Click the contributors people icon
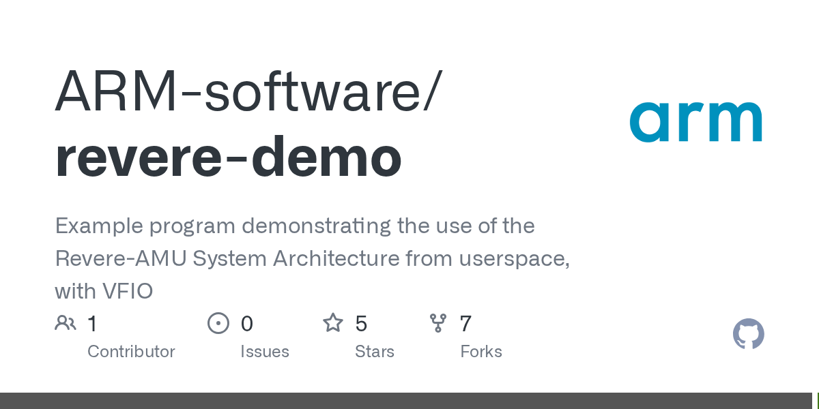819x409 pixels. click(66, 322)
